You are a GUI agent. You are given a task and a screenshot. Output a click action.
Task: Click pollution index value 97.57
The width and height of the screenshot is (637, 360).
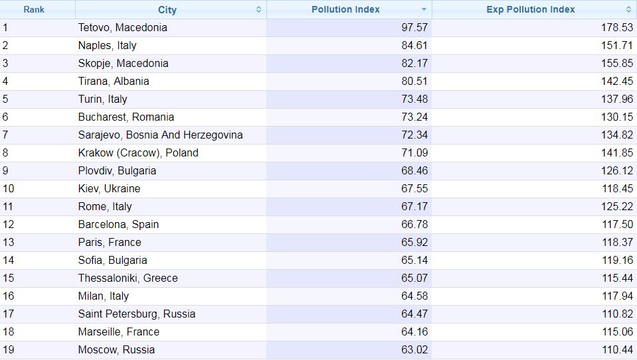point(414,28)
